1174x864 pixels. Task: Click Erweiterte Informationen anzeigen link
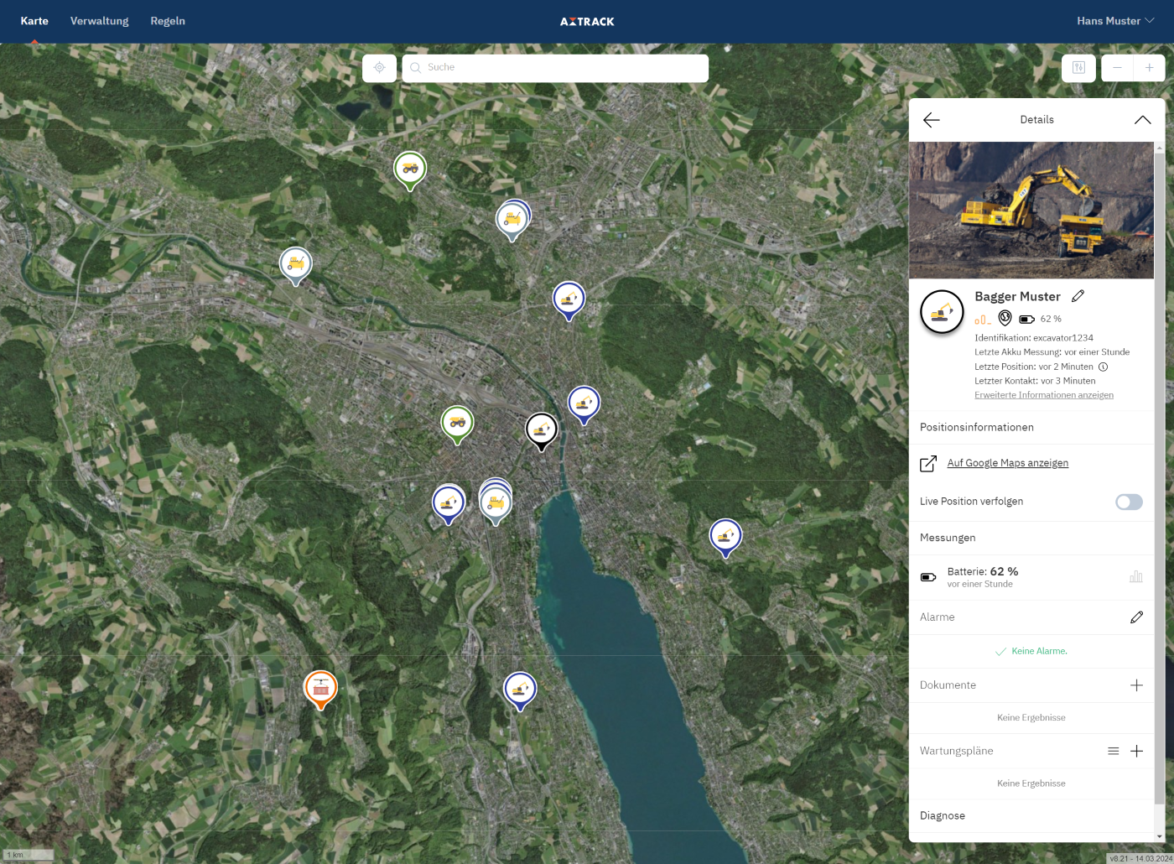coord(1044,395)
